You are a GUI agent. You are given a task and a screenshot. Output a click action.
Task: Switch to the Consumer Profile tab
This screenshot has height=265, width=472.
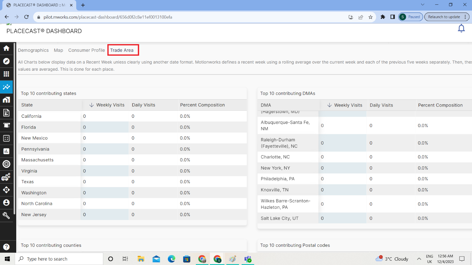pos(86,50)
